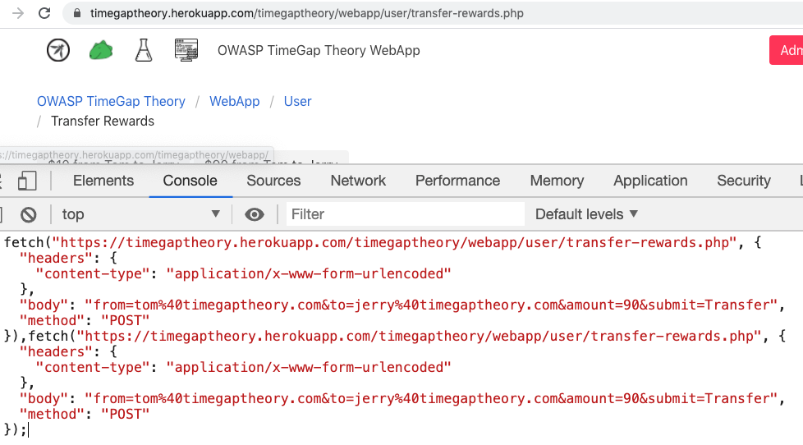Open the WebApp breadcrumb link
This screenshot has height=445, width=803.
pos(235,101)
